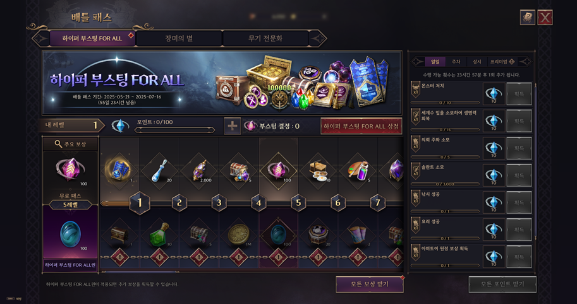Select the treasure chest reward at level 4
577x304 pixels.
click(239, 171)
